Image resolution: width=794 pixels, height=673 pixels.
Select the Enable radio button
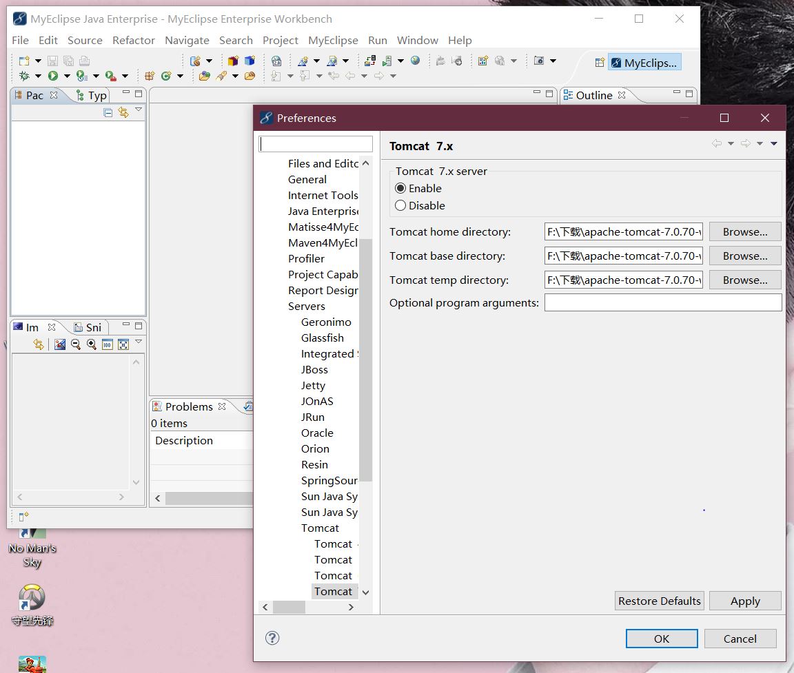400,188
